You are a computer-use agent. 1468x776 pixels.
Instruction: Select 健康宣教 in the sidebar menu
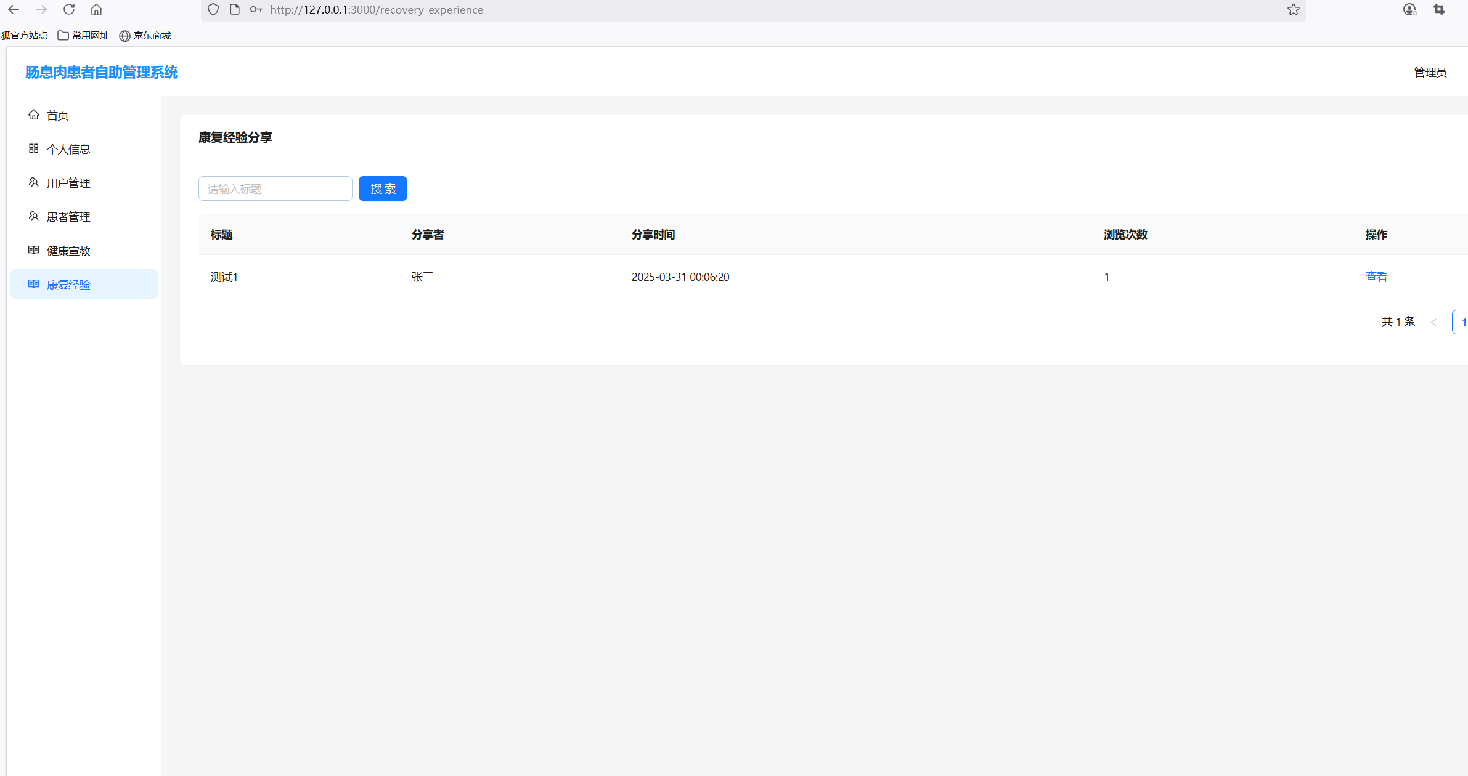pos(68,251)
